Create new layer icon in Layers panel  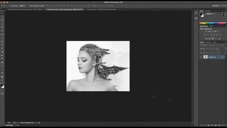[x=219, y=126]
